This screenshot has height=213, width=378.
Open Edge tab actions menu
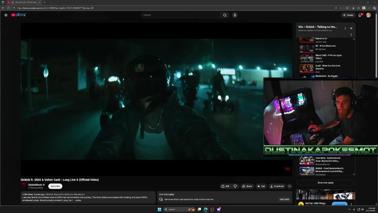pos(3,2)
